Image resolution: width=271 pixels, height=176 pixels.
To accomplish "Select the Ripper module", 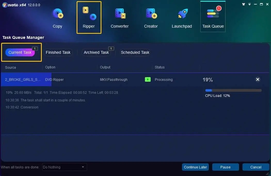I will point(89,17).
